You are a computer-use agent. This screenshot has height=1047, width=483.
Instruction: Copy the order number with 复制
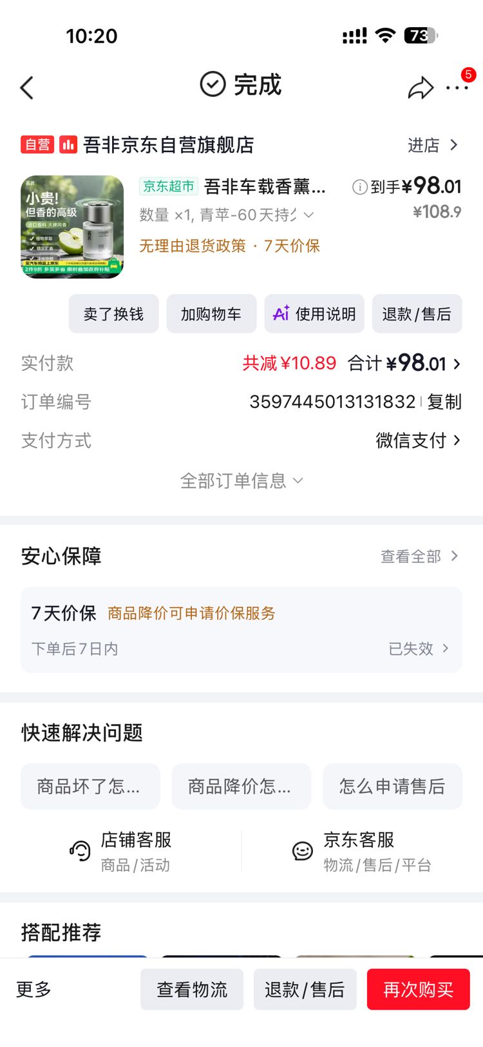pyautogui.click(x=444, y=402)
